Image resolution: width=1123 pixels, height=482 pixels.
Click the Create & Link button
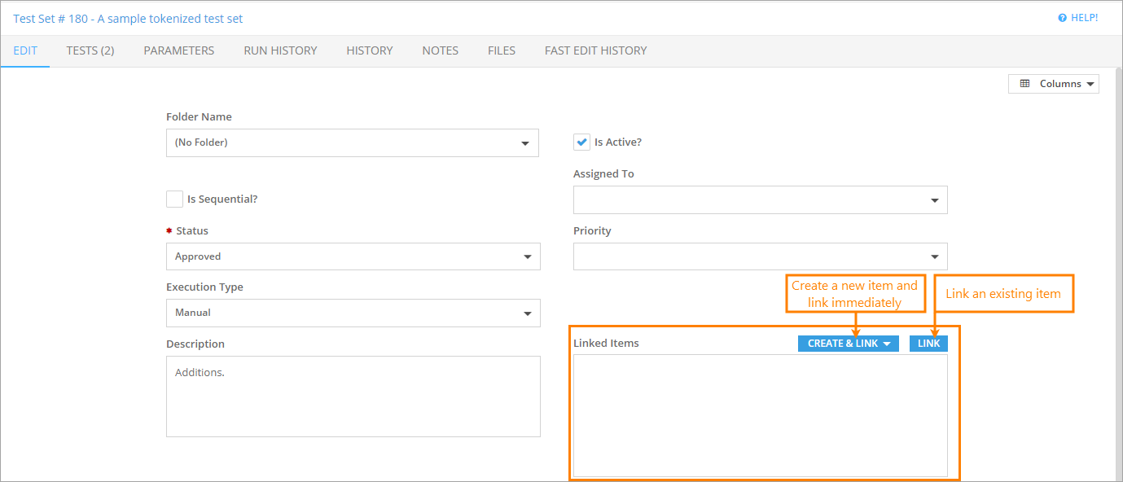pos(848,344)
